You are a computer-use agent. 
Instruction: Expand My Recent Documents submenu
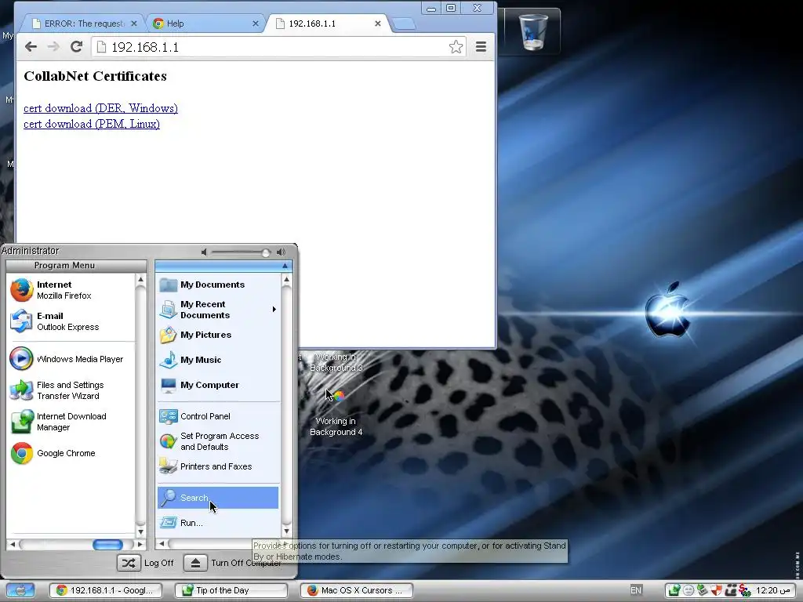pyautogui.click(x=219, y=310)
